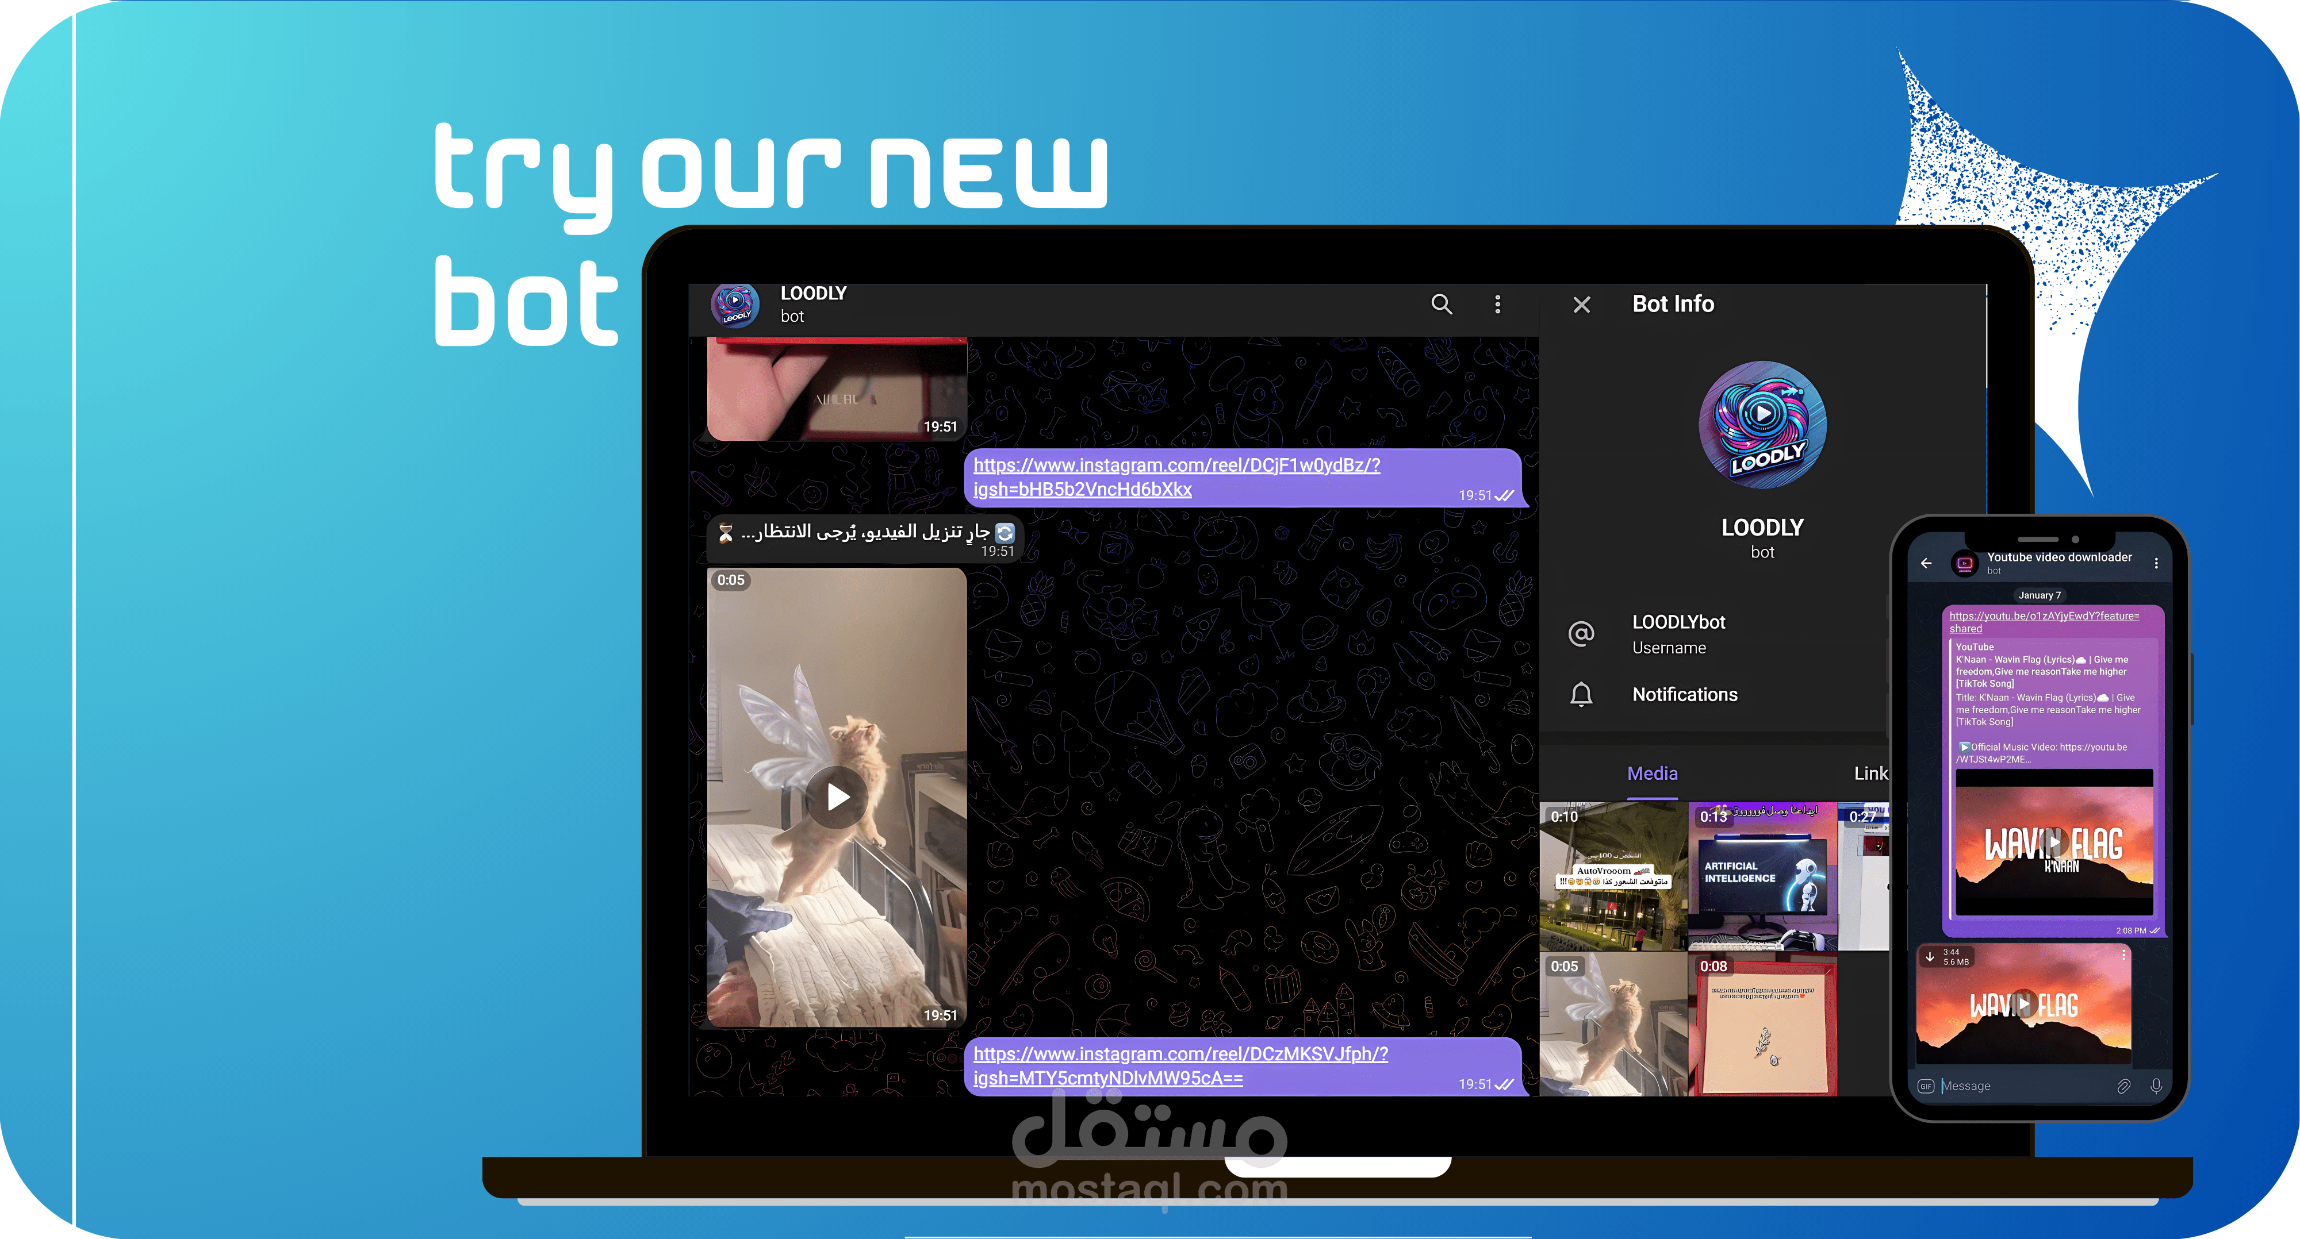Tap the paperclip attachment icon
The width and height of the screenshot is (2300, 1239).
pyautogui.click(x=2123, y=1086)
